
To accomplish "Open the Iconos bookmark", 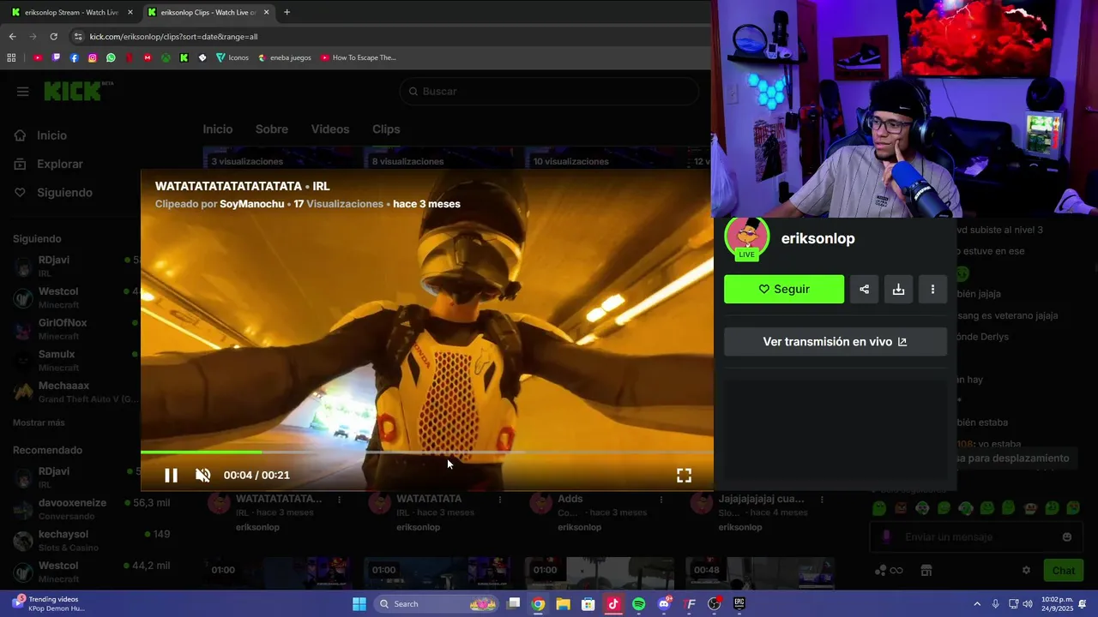I will tap(232, 57).
